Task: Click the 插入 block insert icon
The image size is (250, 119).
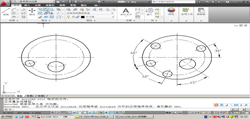Action: pos(149,11)
